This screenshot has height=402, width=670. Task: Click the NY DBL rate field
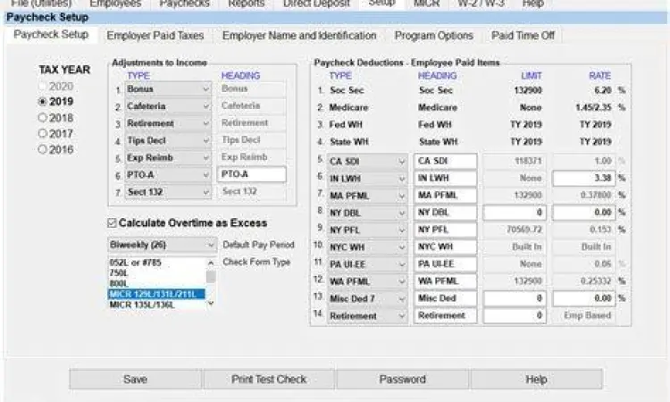click(x=583, y=213)
